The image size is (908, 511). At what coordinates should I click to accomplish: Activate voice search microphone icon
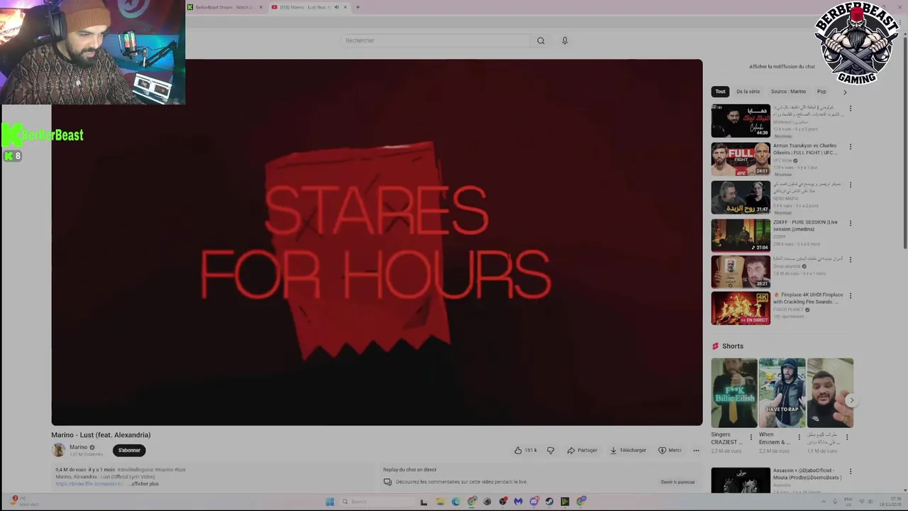pyautogui.click(x=565, y=40)
